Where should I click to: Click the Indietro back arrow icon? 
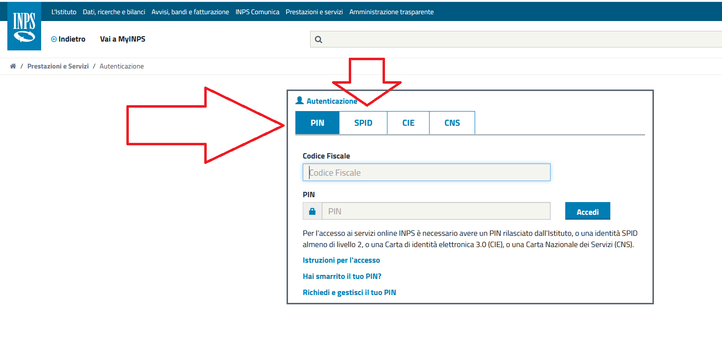[x=54, y=39]
